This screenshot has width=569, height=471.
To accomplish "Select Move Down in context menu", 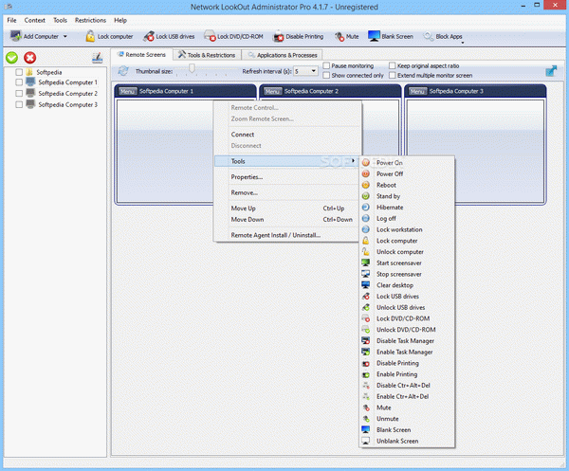I will coord(286,220).
